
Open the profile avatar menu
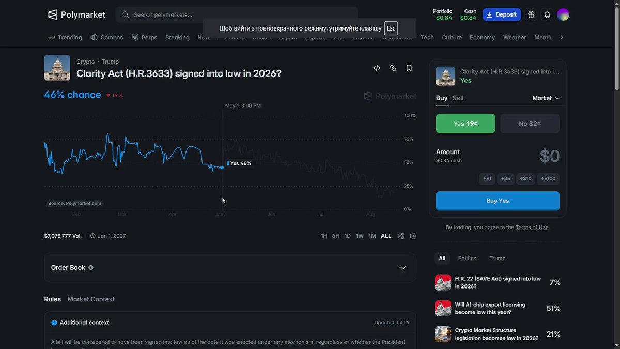563,14
